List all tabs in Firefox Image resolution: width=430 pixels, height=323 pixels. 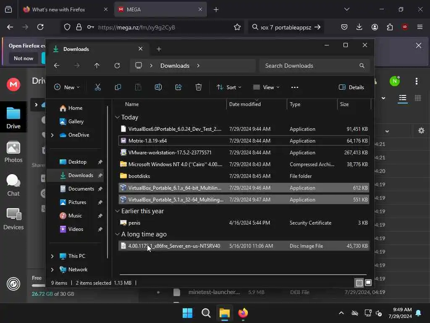(347, 9)
